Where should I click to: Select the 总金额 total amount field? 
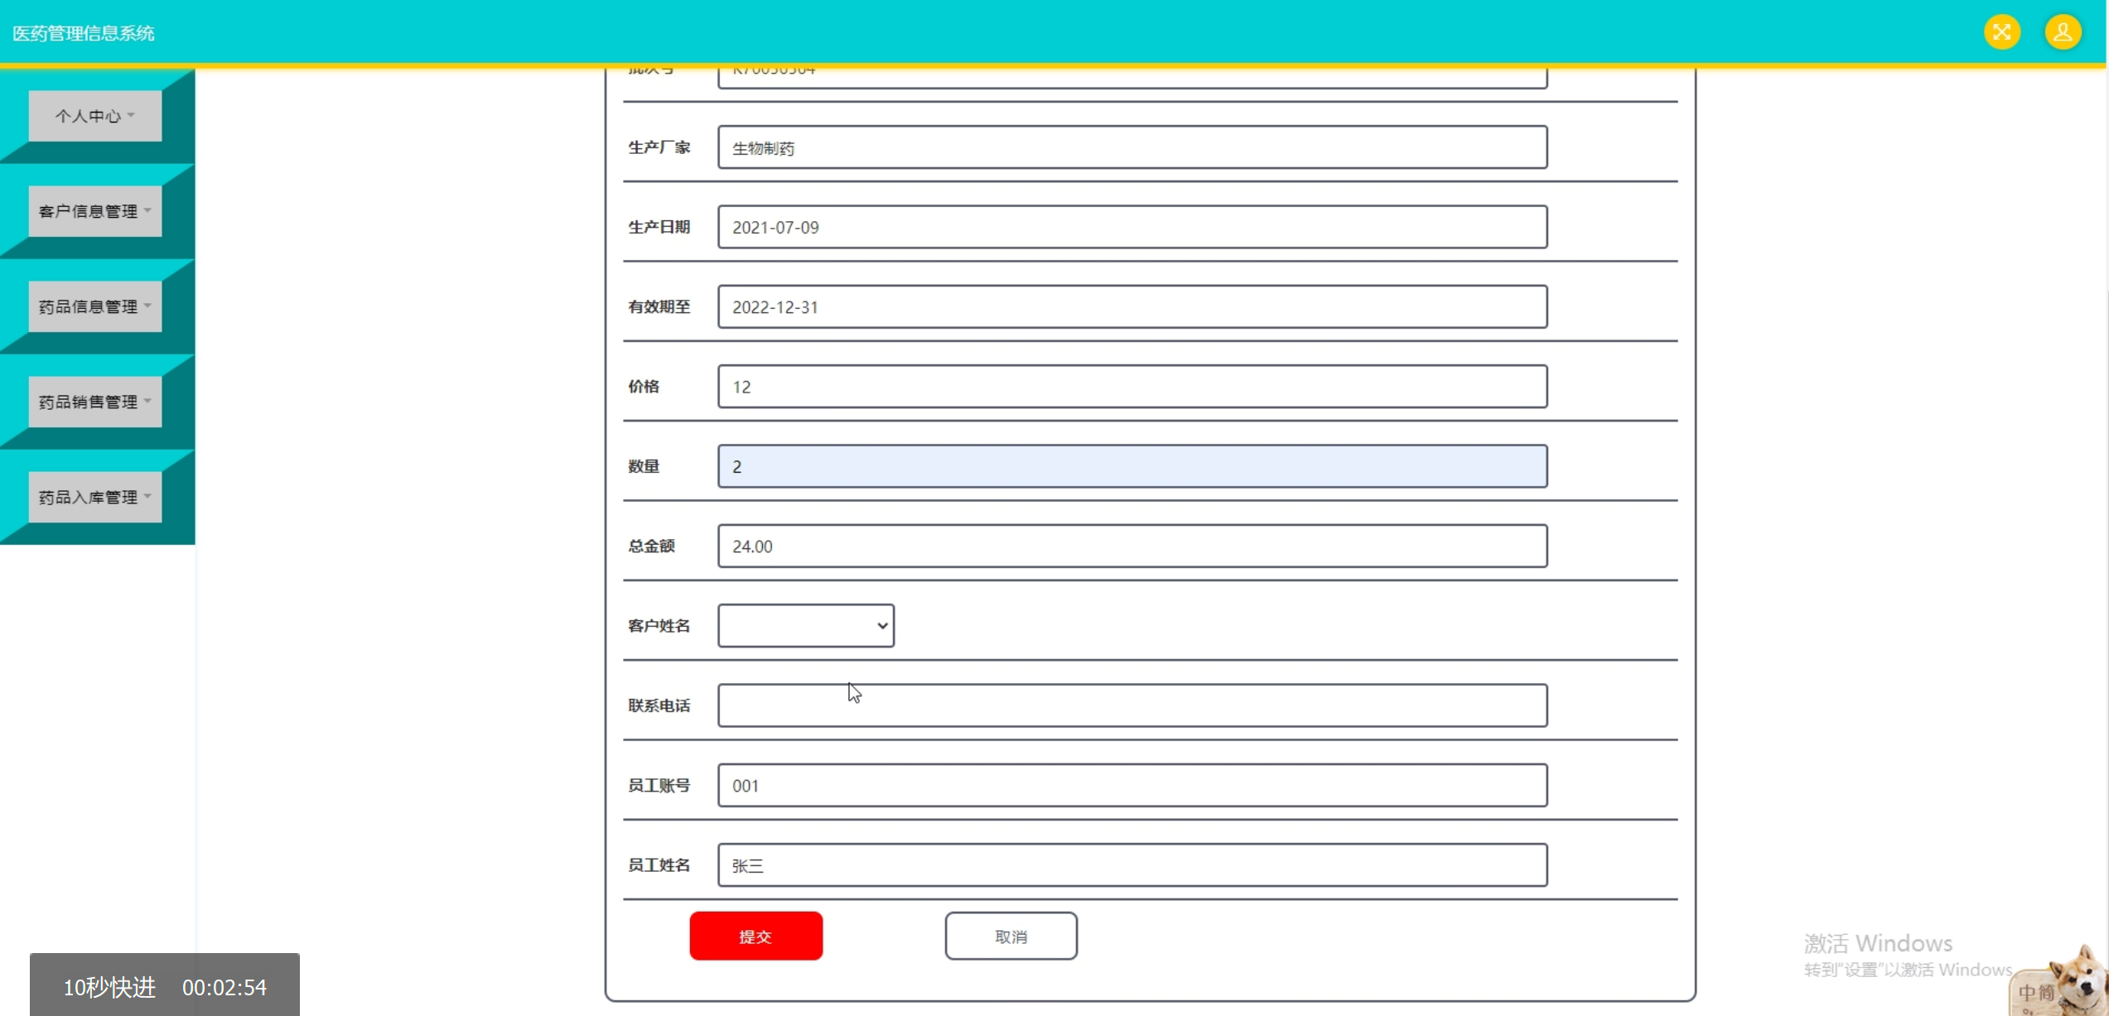point(1132,547)
